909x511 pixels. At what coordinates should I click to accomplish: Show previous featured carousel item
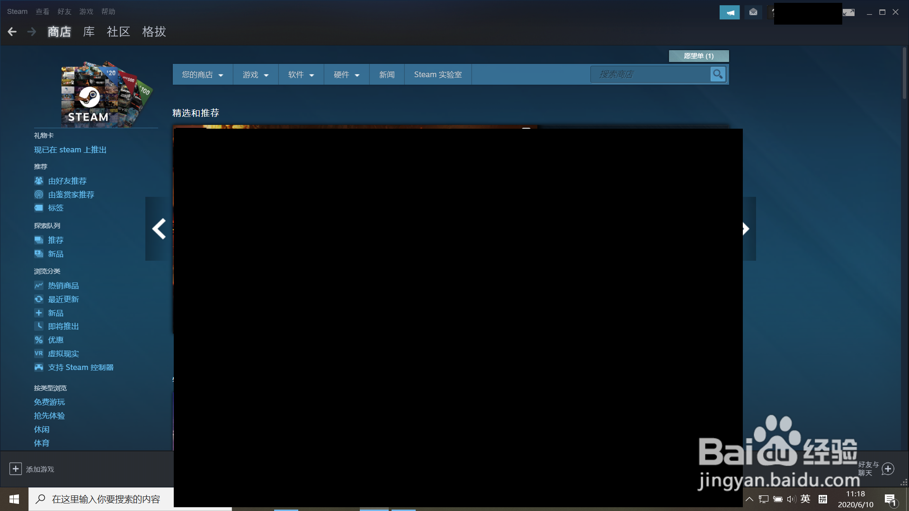tap(159, 229)
